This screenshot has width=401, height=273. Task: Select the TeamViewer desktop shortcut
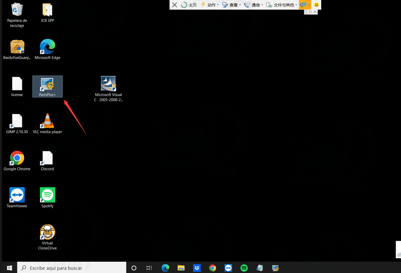click(x=17, y=198)
